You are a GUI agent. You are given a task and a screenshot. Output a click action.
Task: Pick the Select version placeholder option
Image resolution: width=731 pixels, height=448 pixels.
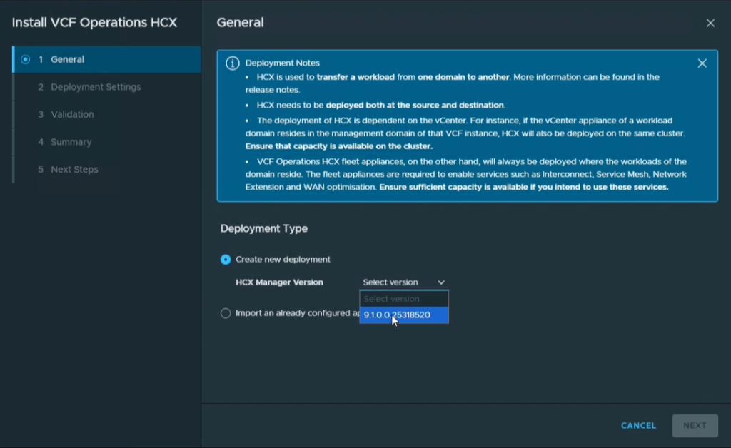[404, 299]
